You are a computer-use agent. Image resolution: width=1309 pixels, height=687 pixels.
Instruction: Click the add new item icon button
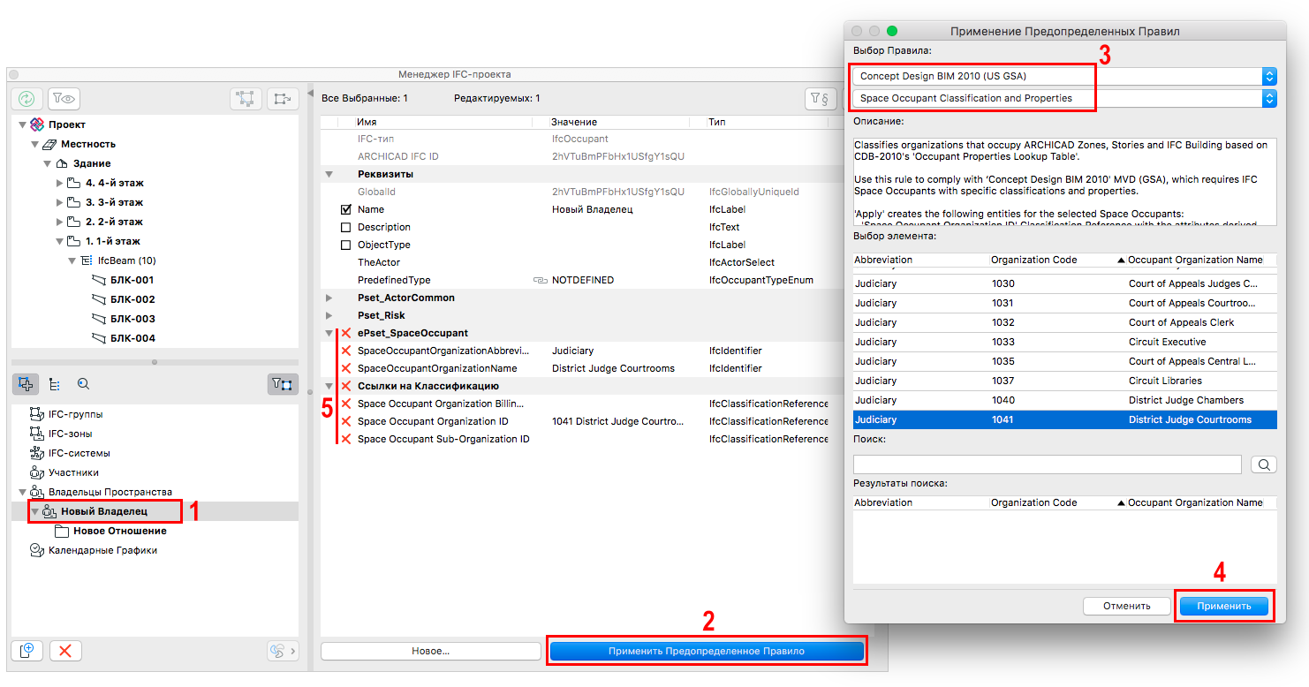click(27, 651)
